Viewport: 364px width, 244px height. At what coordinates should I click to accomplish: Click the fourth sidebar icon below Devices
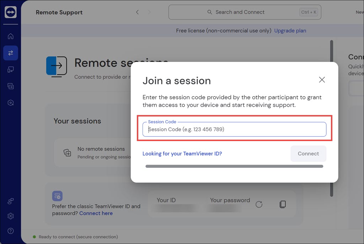click(11, 86)
